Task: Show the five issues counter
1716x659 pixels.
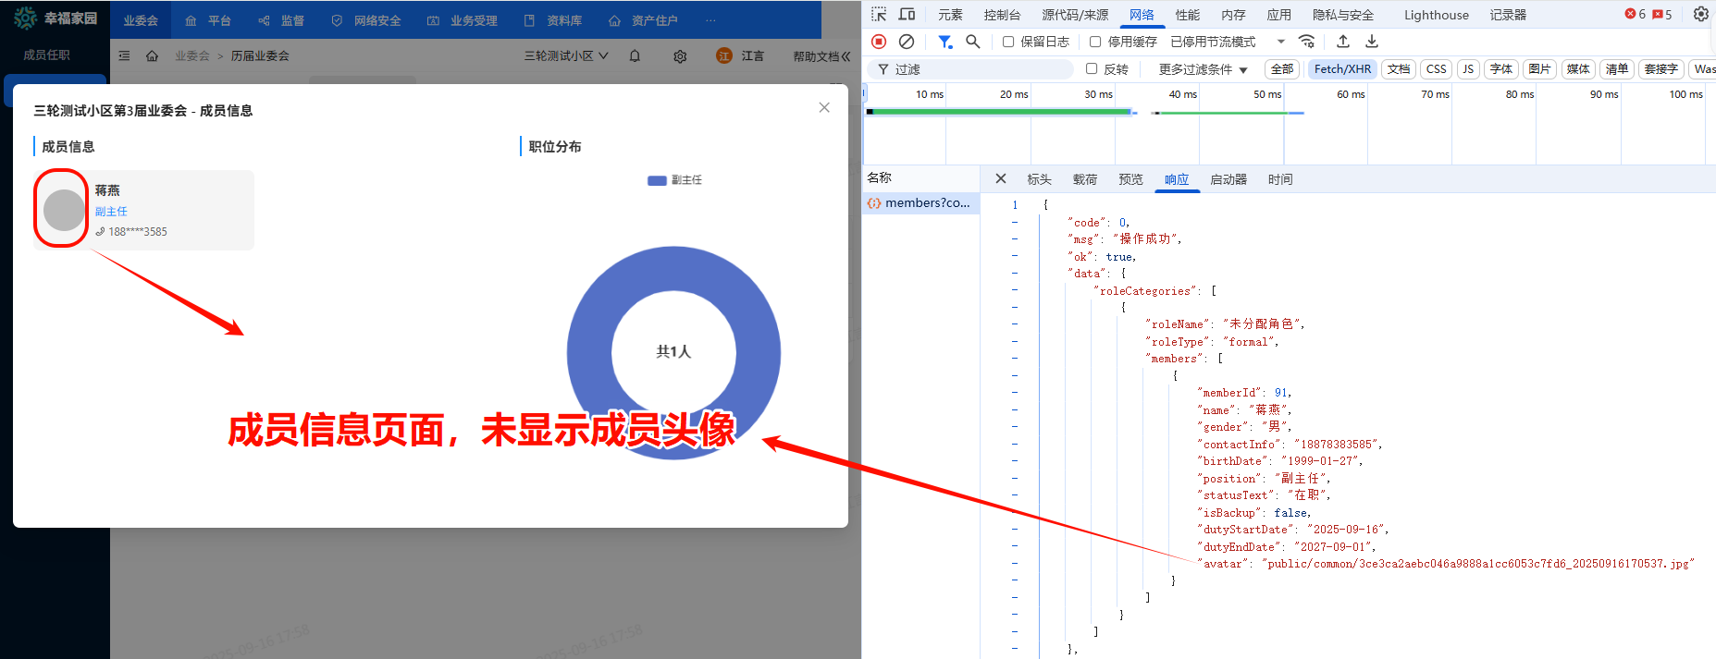Action: pos(1662,14)
